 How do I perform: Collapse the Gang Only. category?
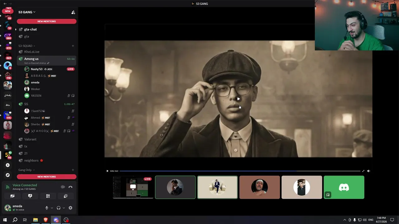click(x=26, y=170)
